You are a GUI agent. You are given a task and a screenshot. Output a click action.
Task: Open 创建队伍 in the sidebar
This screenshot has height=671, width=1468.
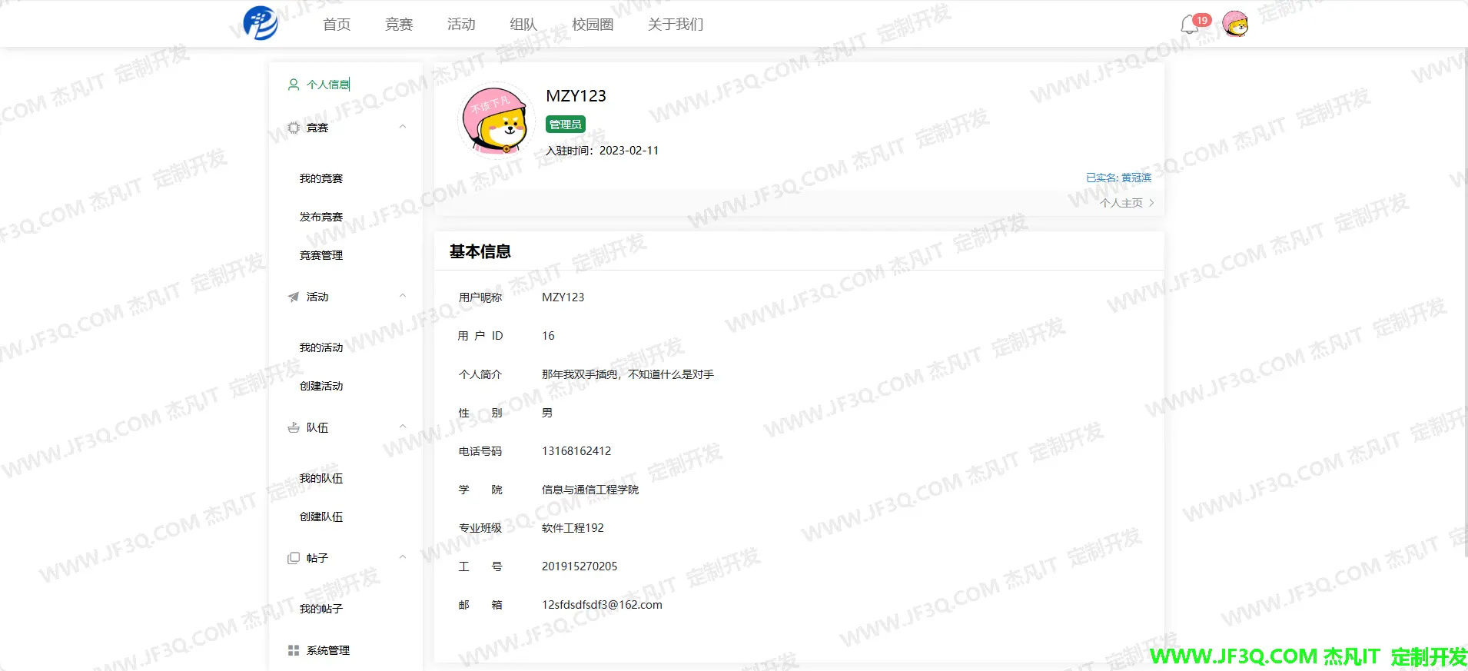tap(321, 517)
